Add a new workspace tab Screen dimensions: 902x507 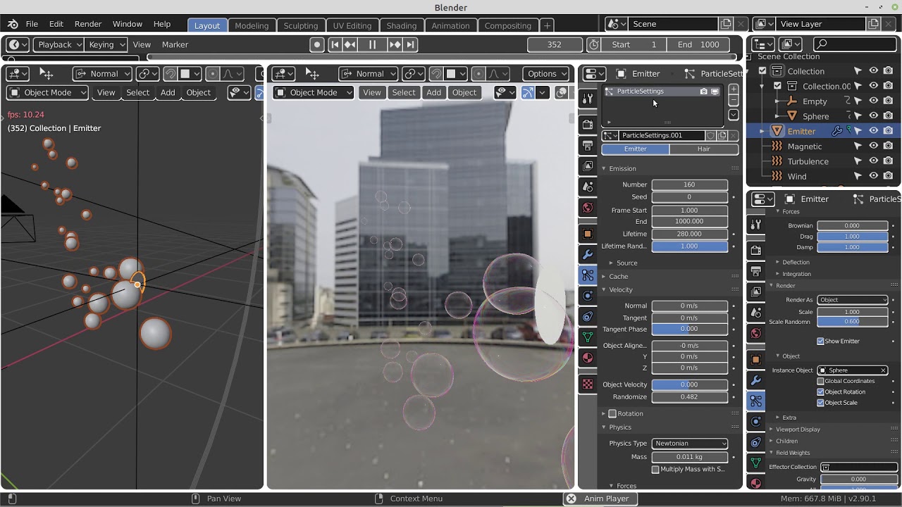tap(547, 25)
